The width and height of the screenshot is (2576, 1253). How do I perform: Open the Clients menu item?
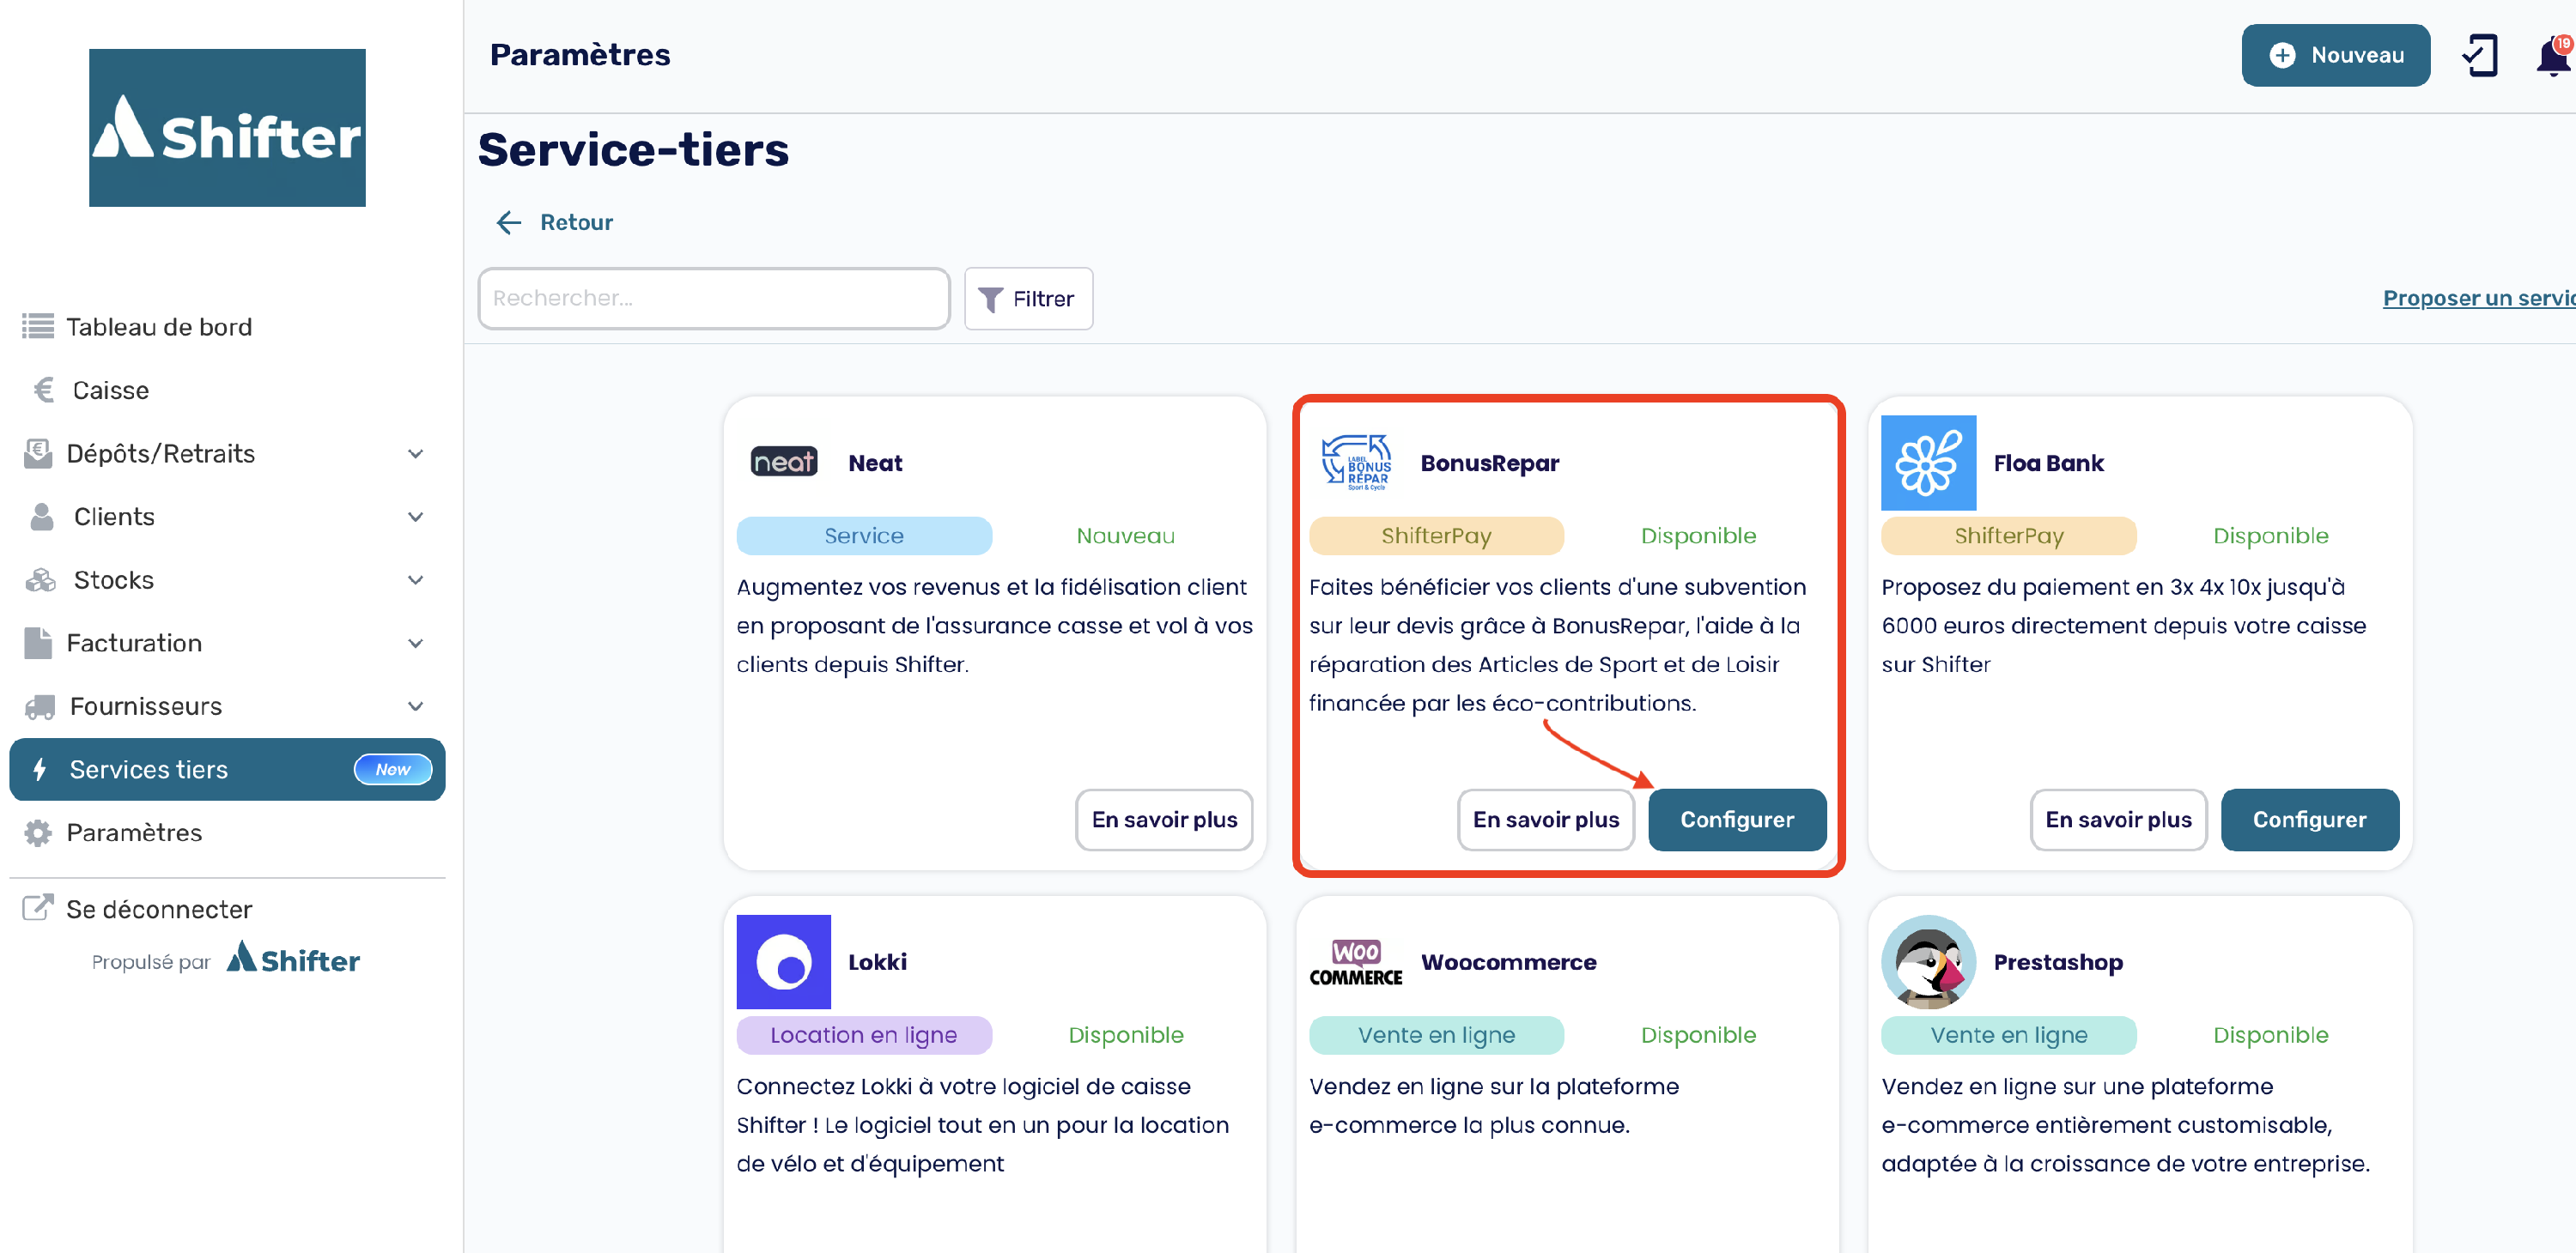tap(227, 517)
